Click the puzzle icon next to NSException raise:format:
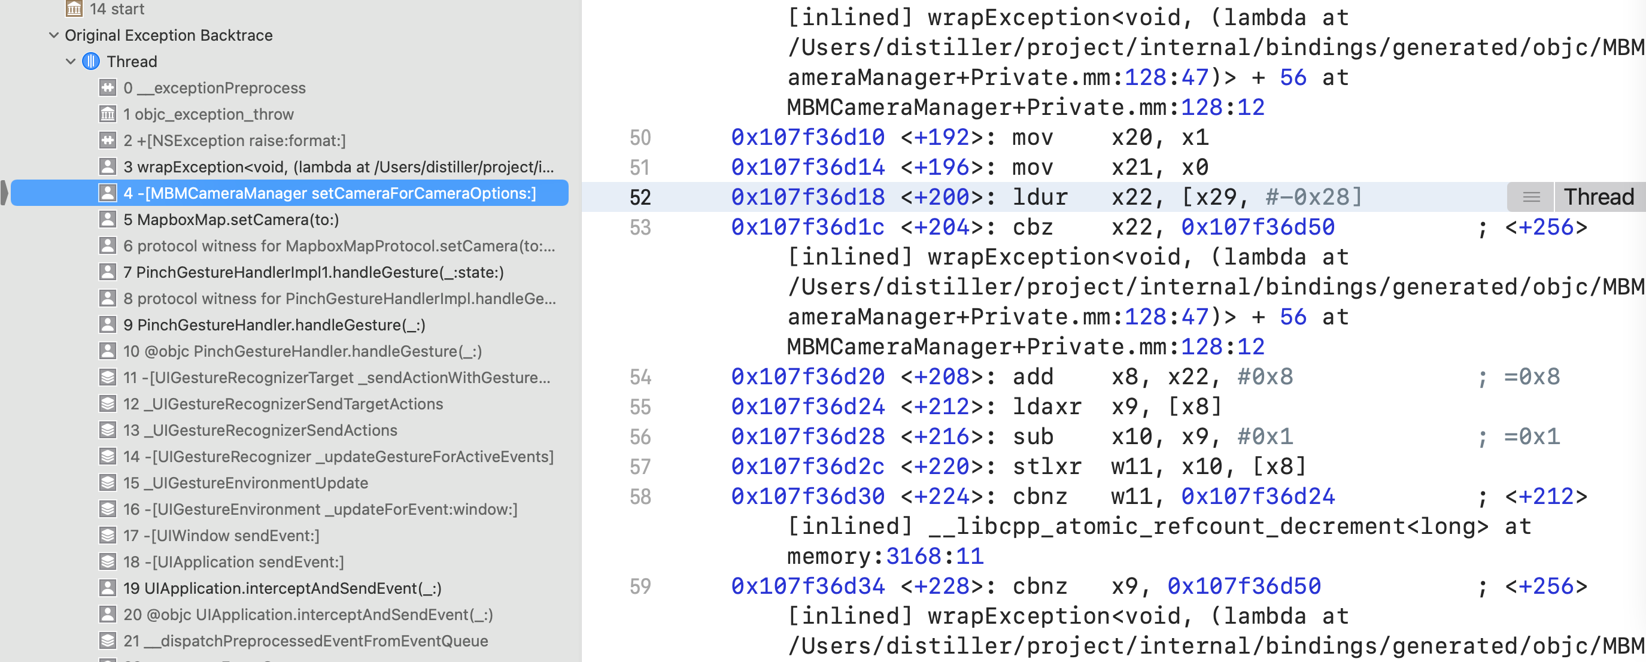This screenshot has width=1646, height=662. click(x=107, y=140)
